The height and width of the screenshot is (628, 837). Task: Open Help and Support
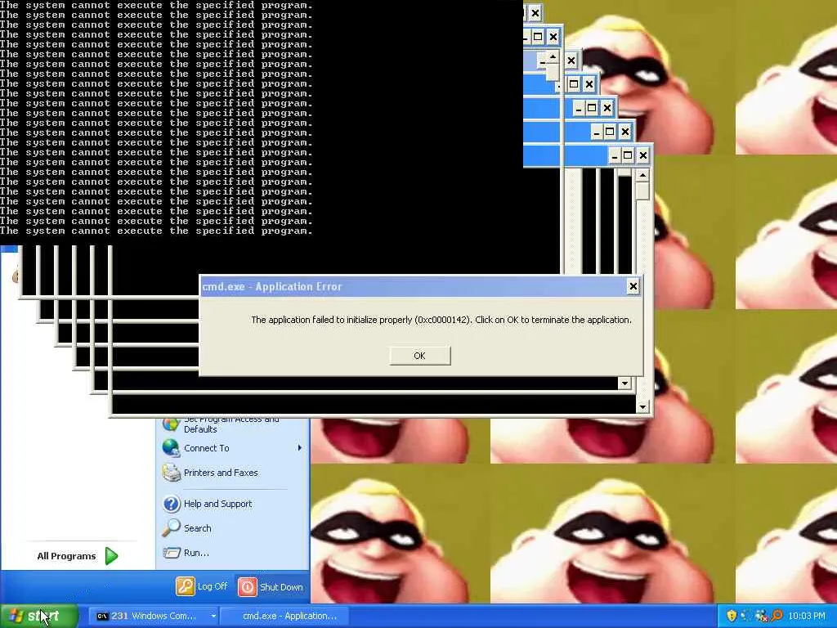click(x=232, y=504)
